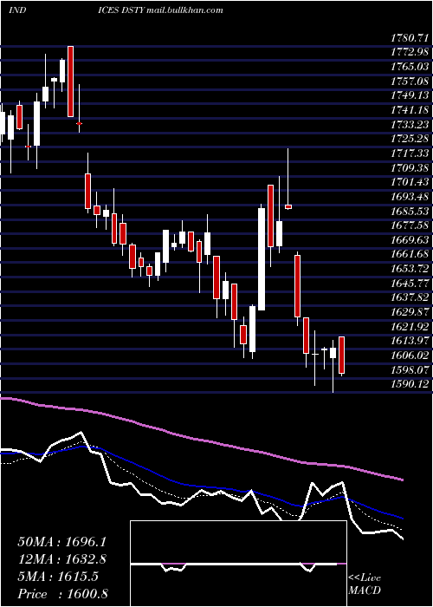
Task: Click the 1645.77 price label
Action: [x=410, y=284]
